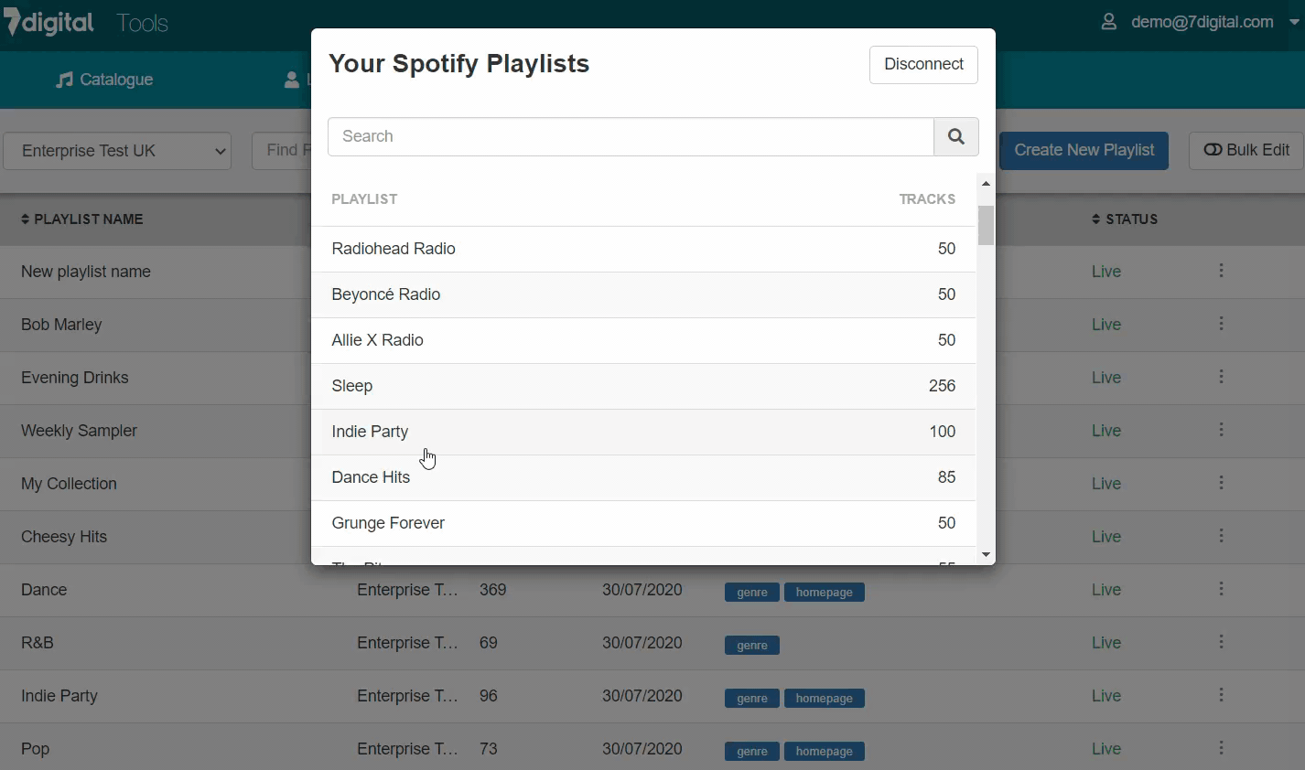The height and width of the screenshot is (770, 1305).
Task: Click the Pop playlist name
Action: (x=36, y=749)
